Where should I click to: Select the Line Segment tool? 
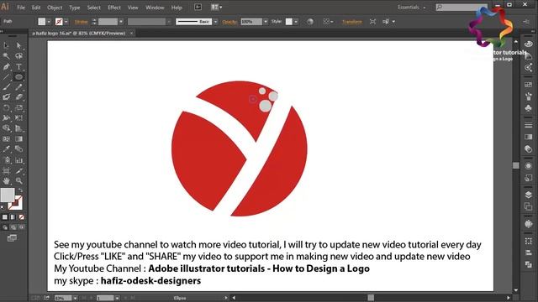6,77
